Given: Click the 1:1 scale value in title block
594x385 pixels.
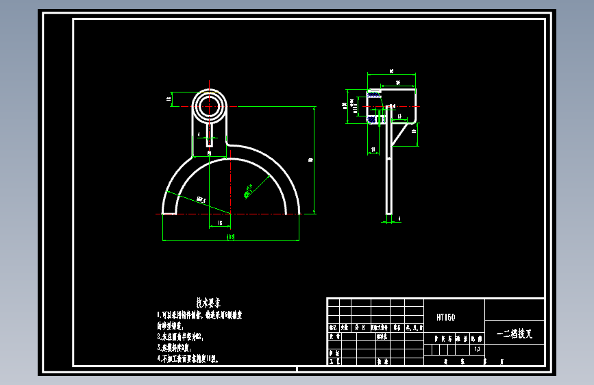Looking at the screenshot, I should (477, 349).
